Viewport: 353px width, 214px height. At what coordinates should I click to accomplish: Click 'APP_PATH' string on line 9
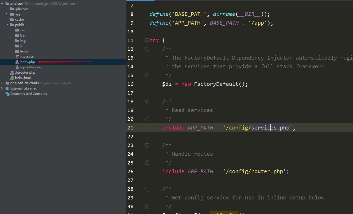[188, 23]
